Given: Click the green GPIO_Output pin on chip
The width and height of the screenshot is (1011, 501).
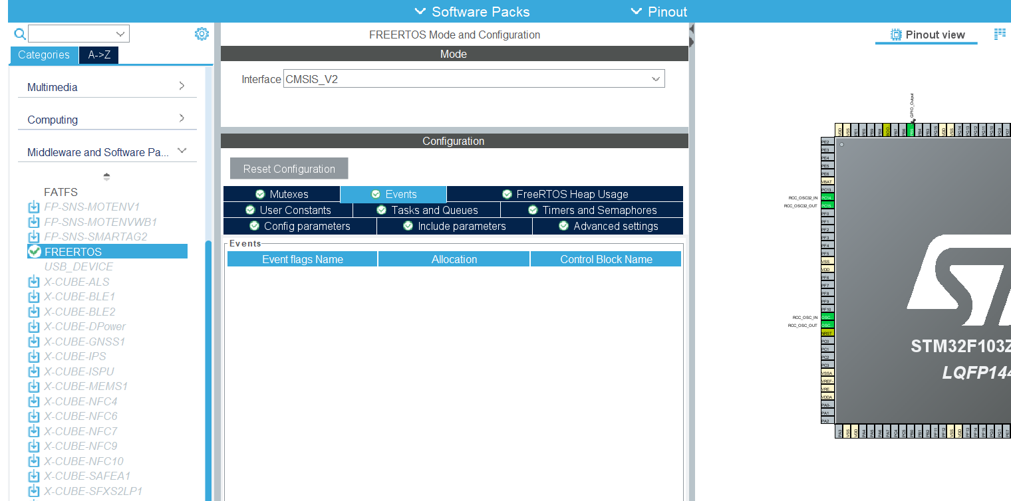Looking at the screenshot, I should [911, 131].
